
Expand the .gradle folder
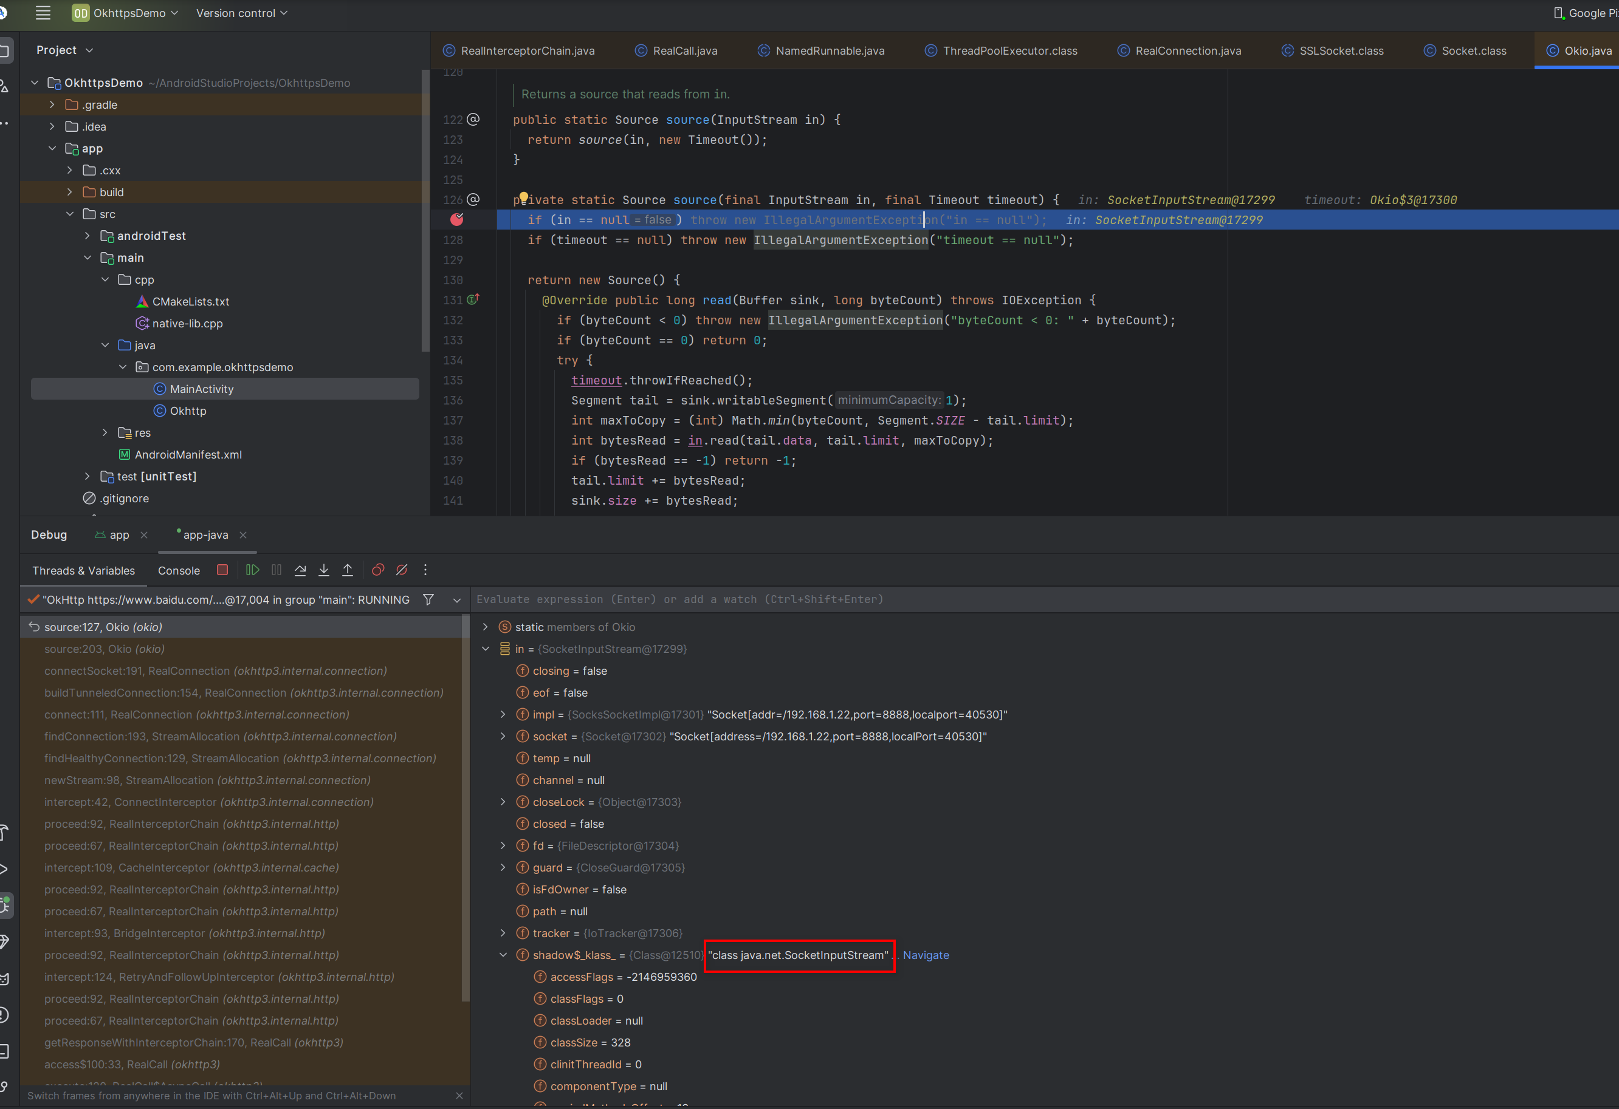[x=52, y=104]
